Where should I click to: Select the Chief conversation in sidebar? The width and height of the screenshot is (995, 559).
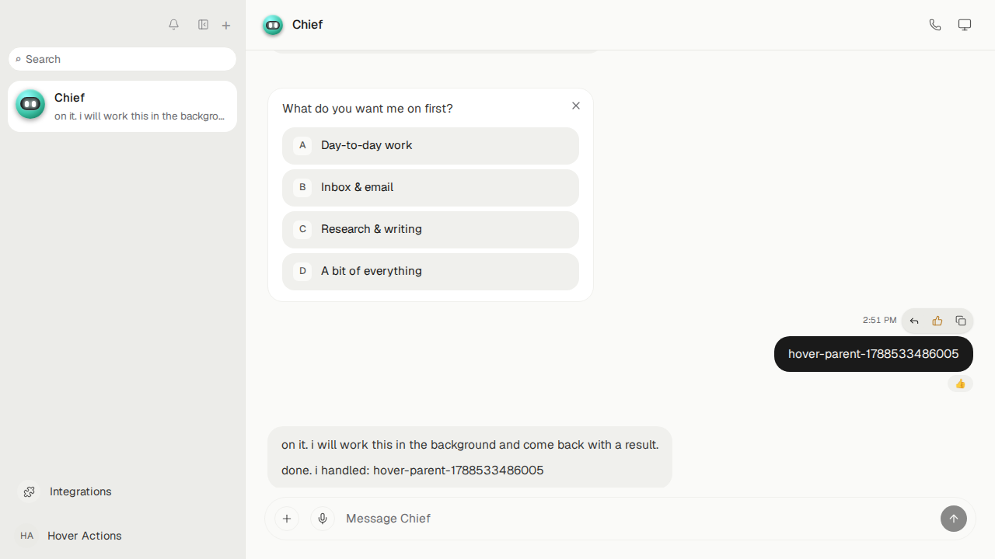tap(123, 106)
